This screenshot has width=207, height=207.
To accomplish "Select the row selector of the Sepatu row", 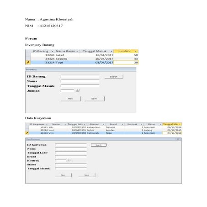I will pos(28,58).
